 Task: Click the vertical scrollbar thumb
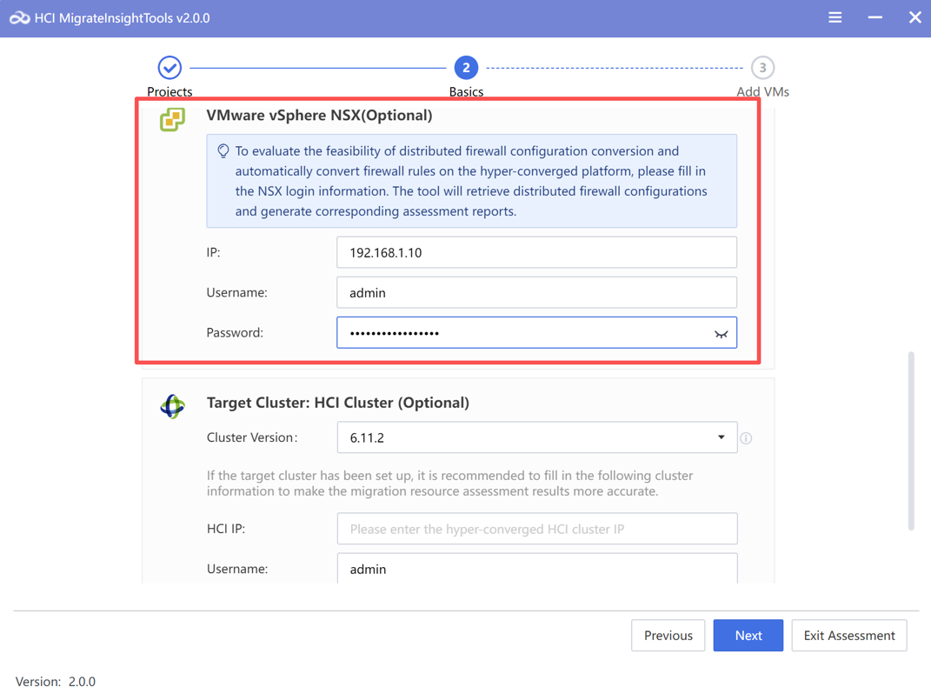[911, 441]
